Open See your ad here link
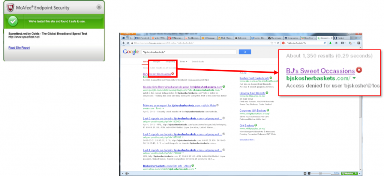The width and height of the screenshot is (384, 176). click(247, 140)
